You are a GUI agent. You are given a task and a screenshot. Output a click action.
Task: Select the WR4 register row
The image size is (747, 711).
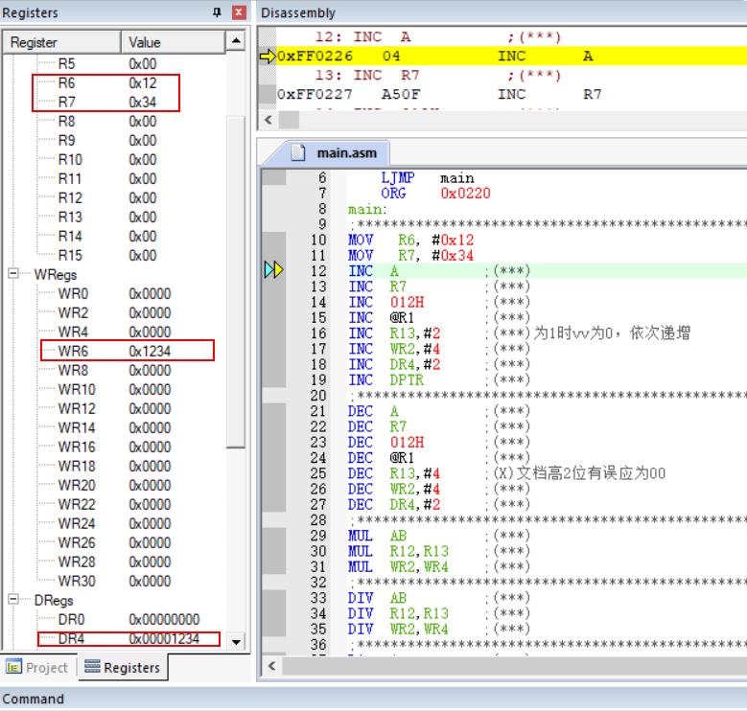[x=114, y=332]
